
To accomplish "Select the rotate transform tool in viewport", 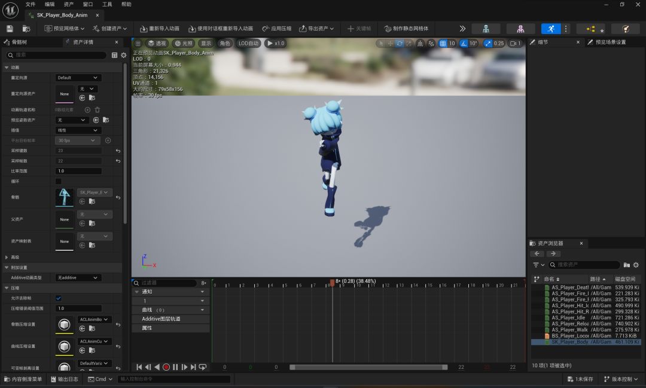I will (399, 43).
